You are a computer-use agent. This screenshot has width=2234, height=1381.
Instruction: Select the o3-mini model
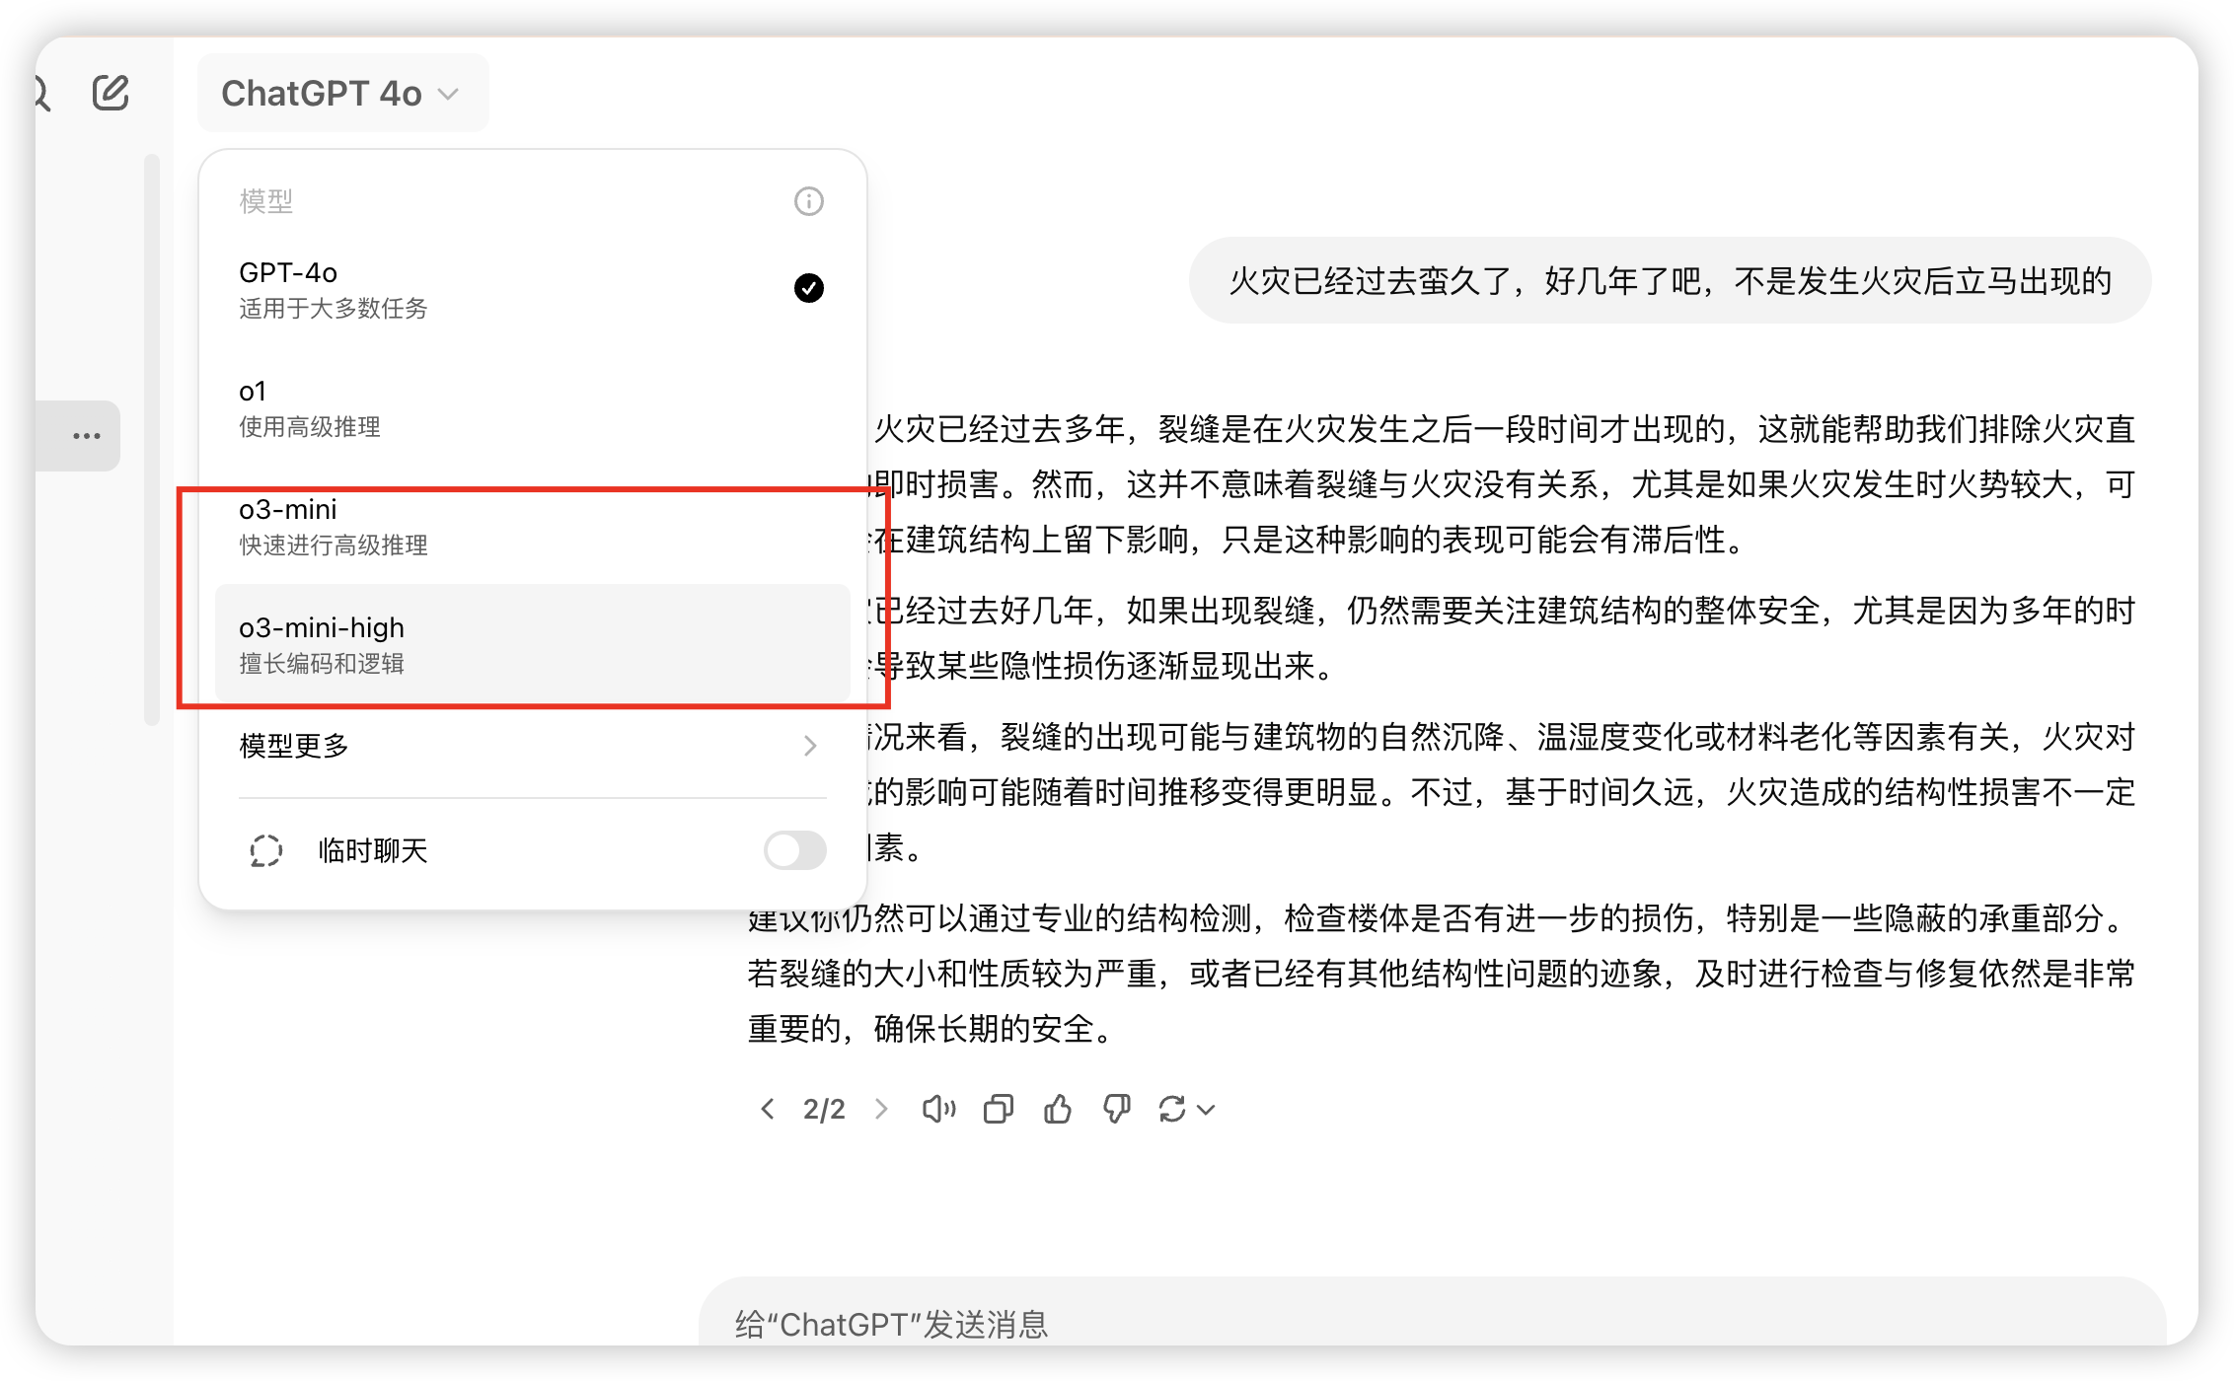click(533, 526)
